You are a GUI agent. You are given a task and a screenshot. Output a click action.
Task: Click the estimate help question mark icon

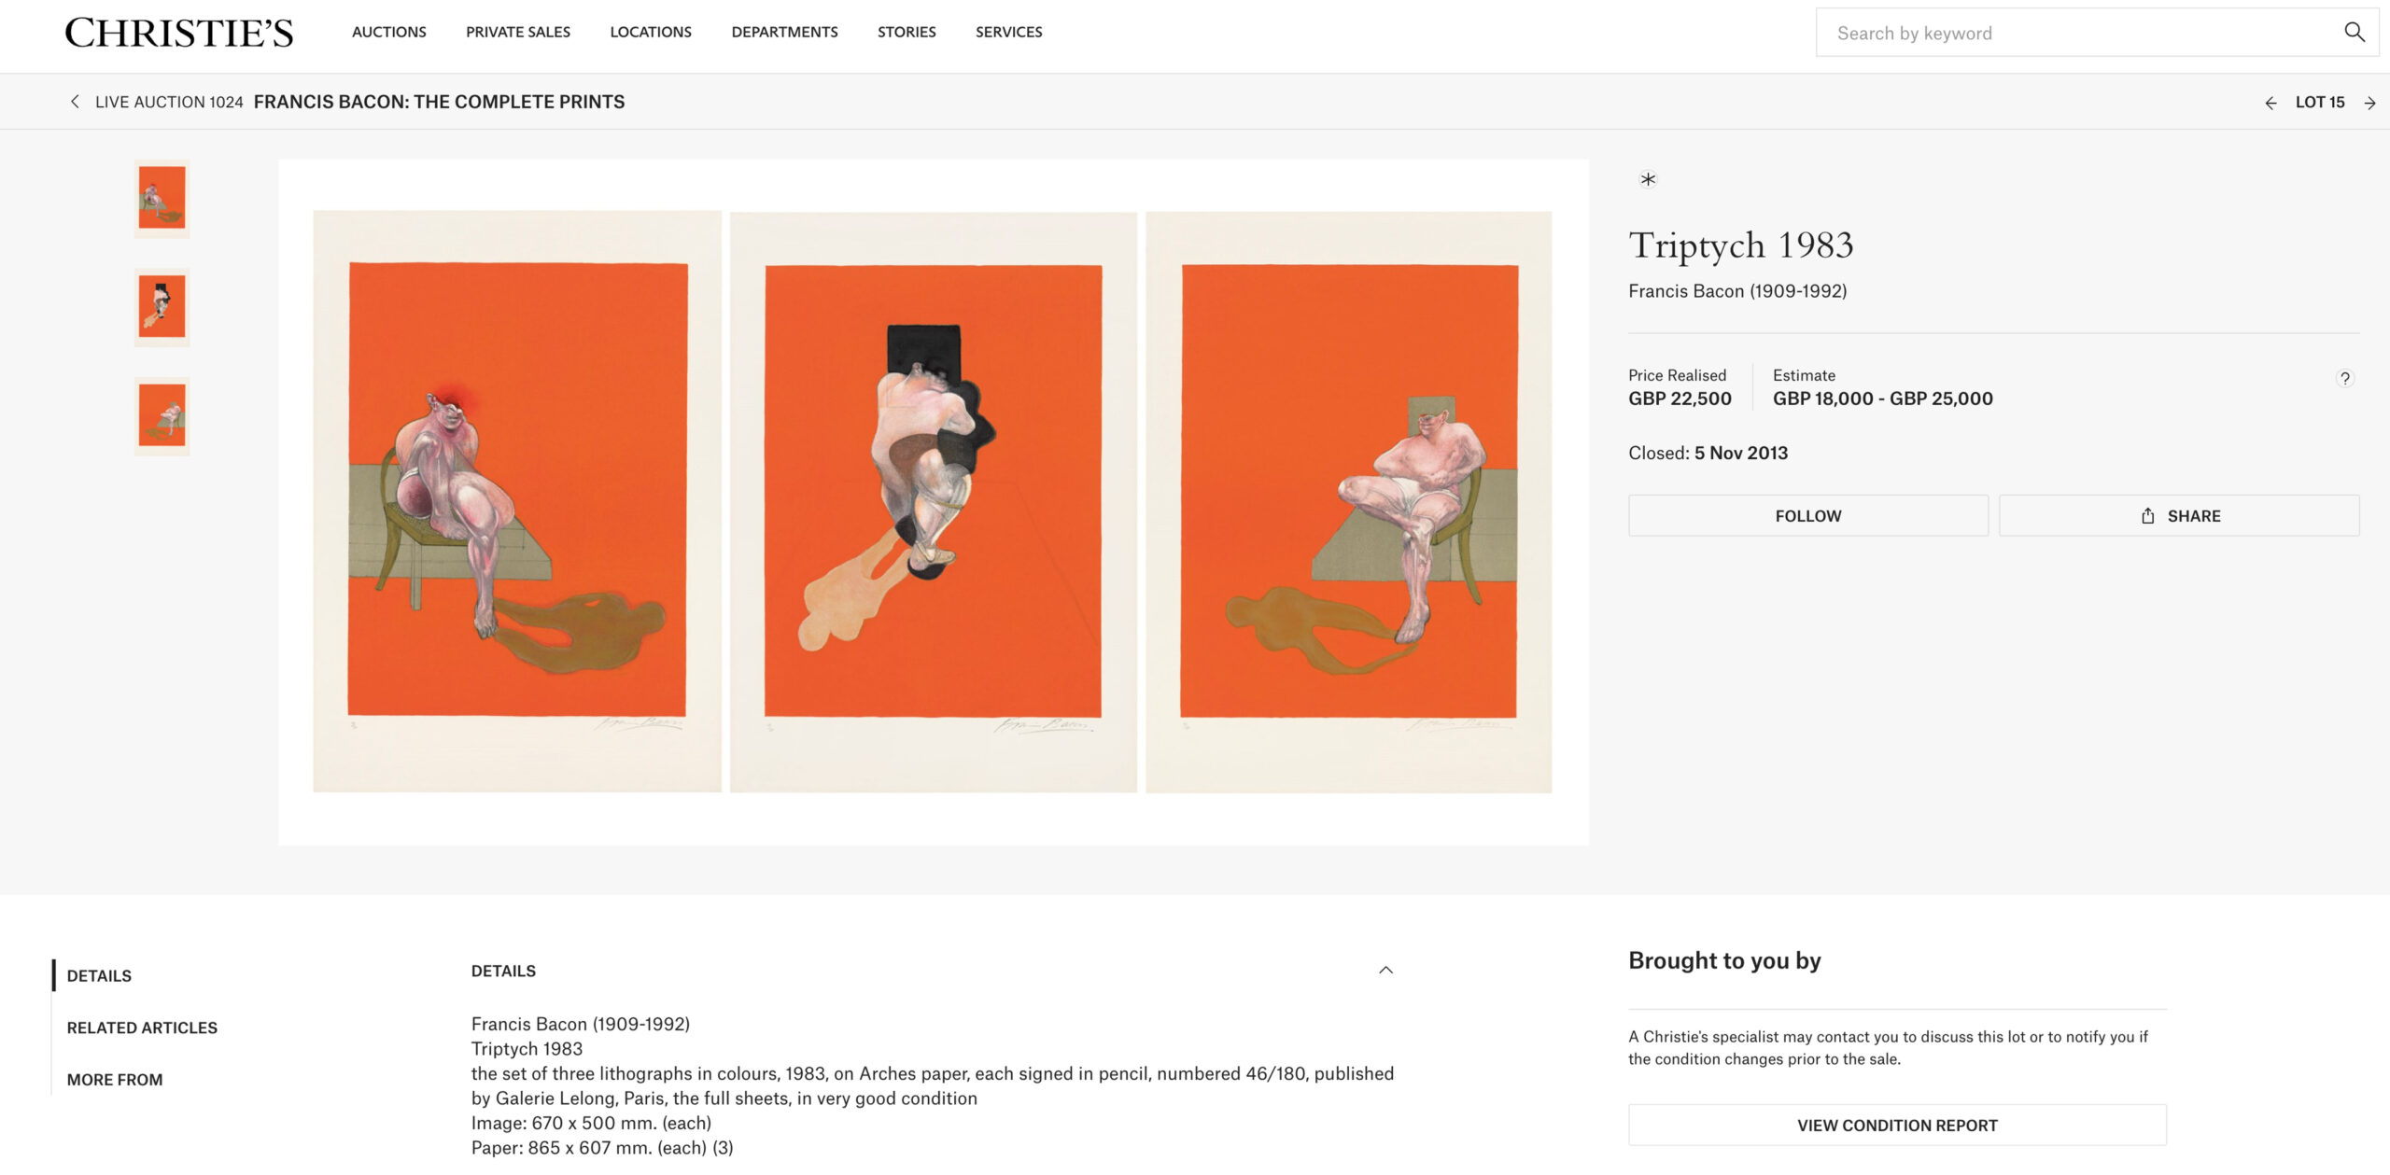click(x=2344, y=378)
